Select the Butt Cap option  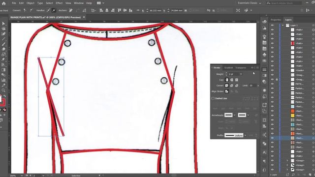[227, 80]
